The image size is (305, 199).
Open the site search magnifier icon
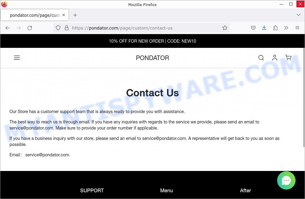[261, 58]
